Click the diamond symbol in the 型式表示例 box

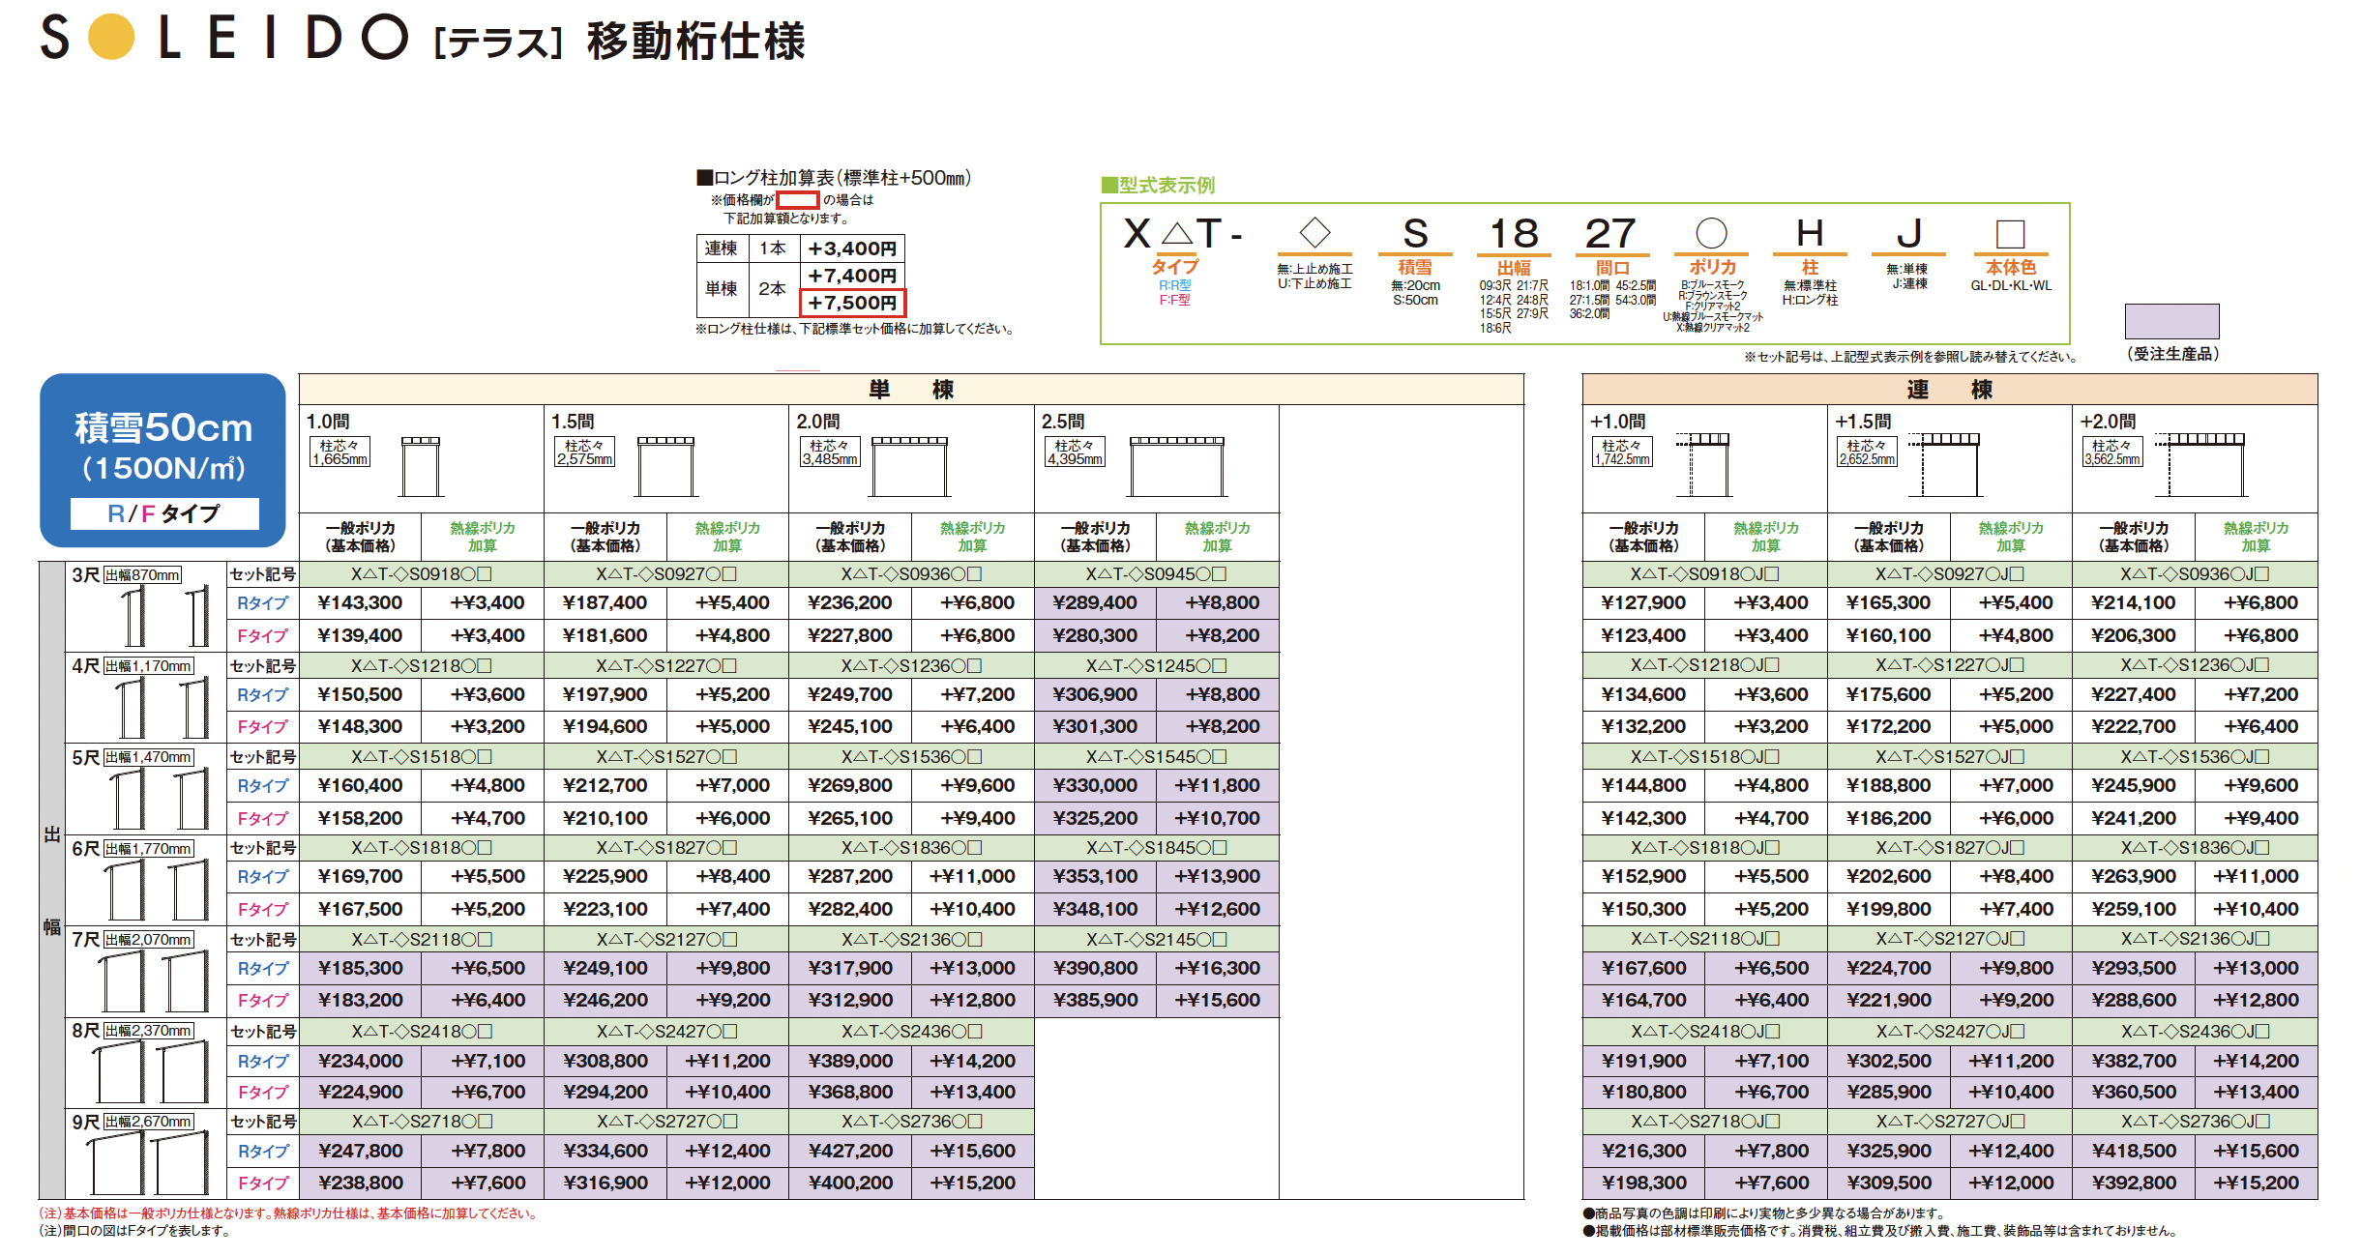pos(1314,232)
